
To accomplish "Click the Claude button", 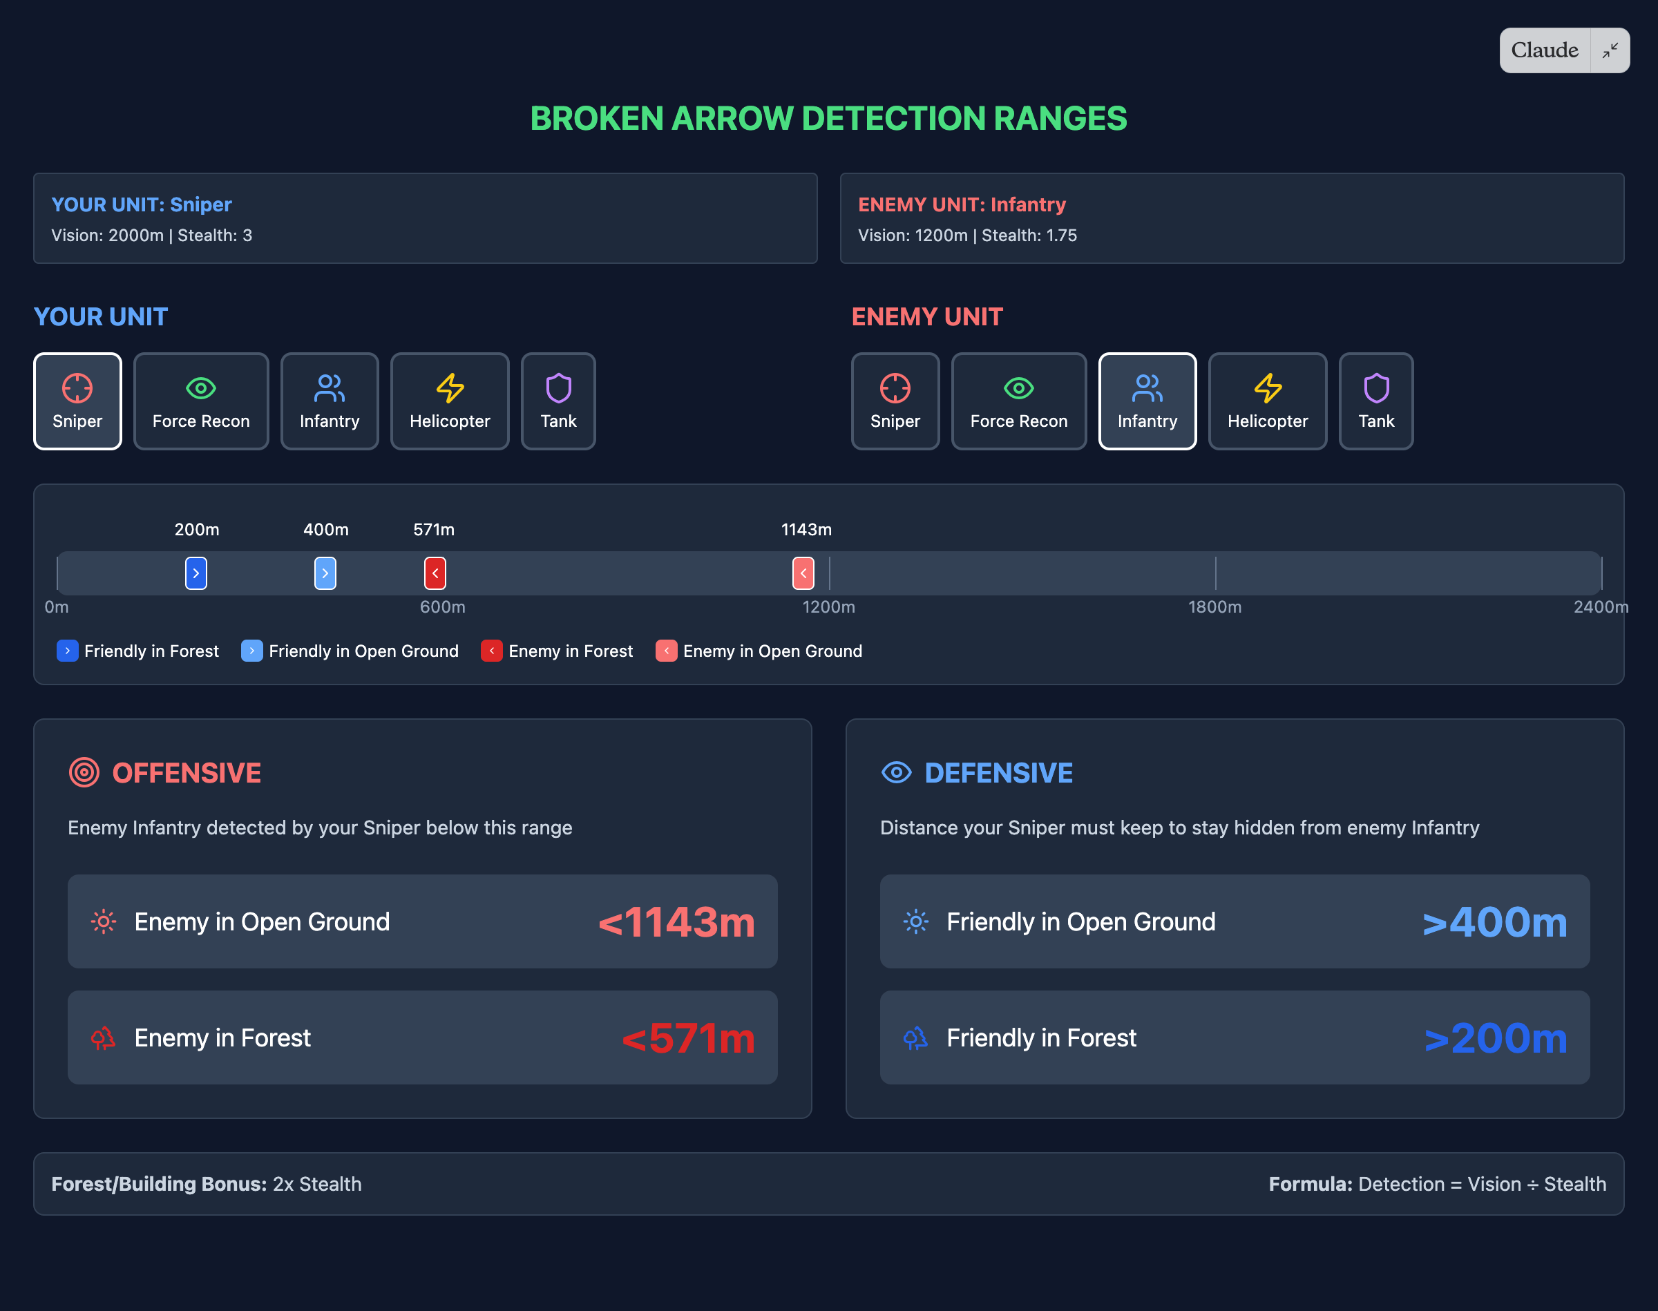I will click(1545, 50).
